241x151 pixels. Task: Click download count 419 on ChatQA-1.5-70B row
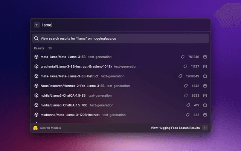coord(196,105)
